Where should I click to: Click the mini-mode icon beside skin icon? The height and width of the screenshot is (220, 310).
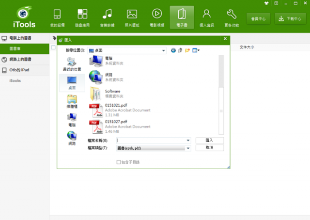[276, 3]
